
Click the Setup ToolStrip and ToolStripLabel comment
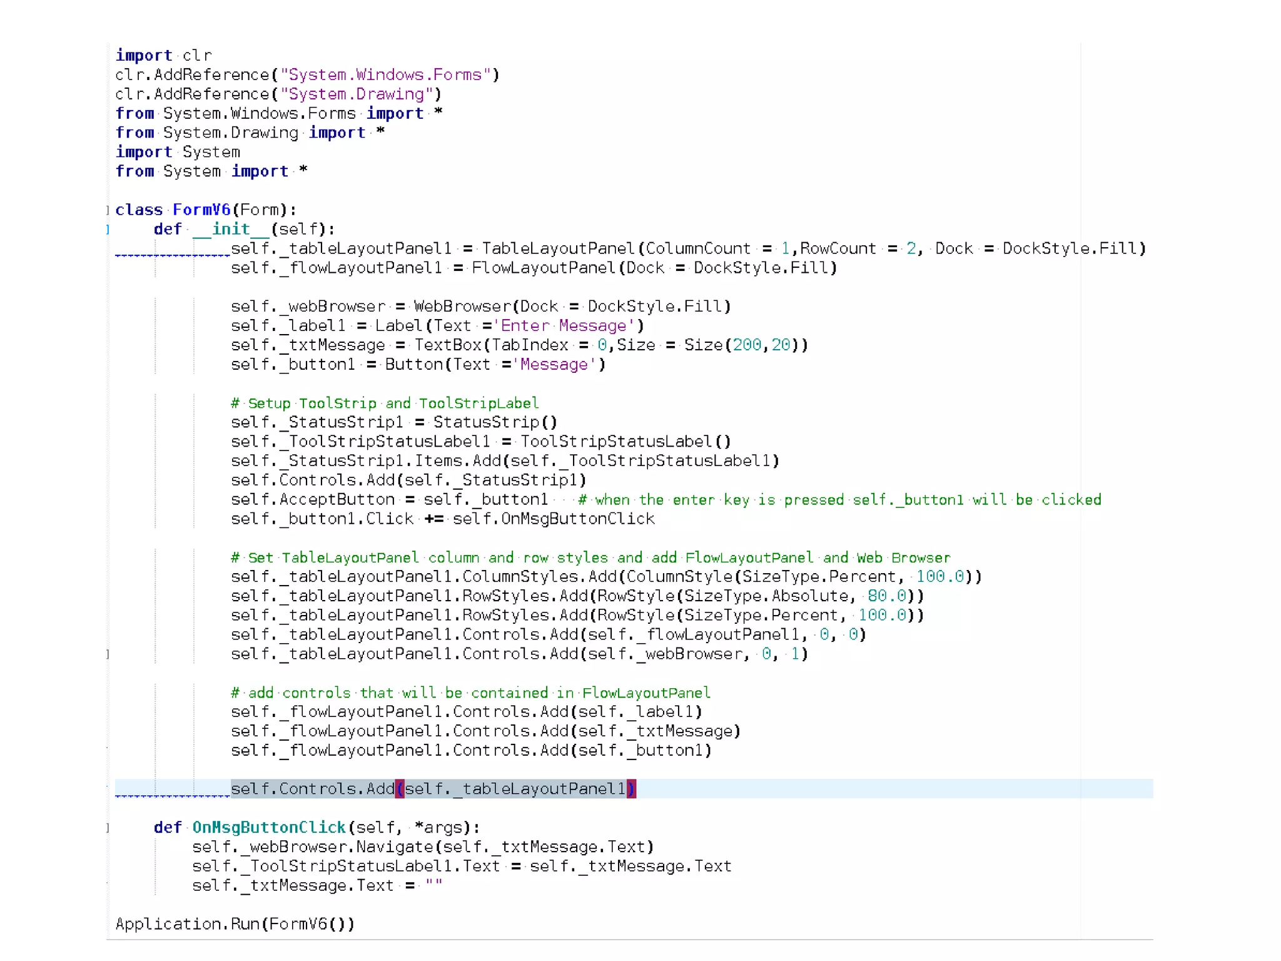point(384,404)
